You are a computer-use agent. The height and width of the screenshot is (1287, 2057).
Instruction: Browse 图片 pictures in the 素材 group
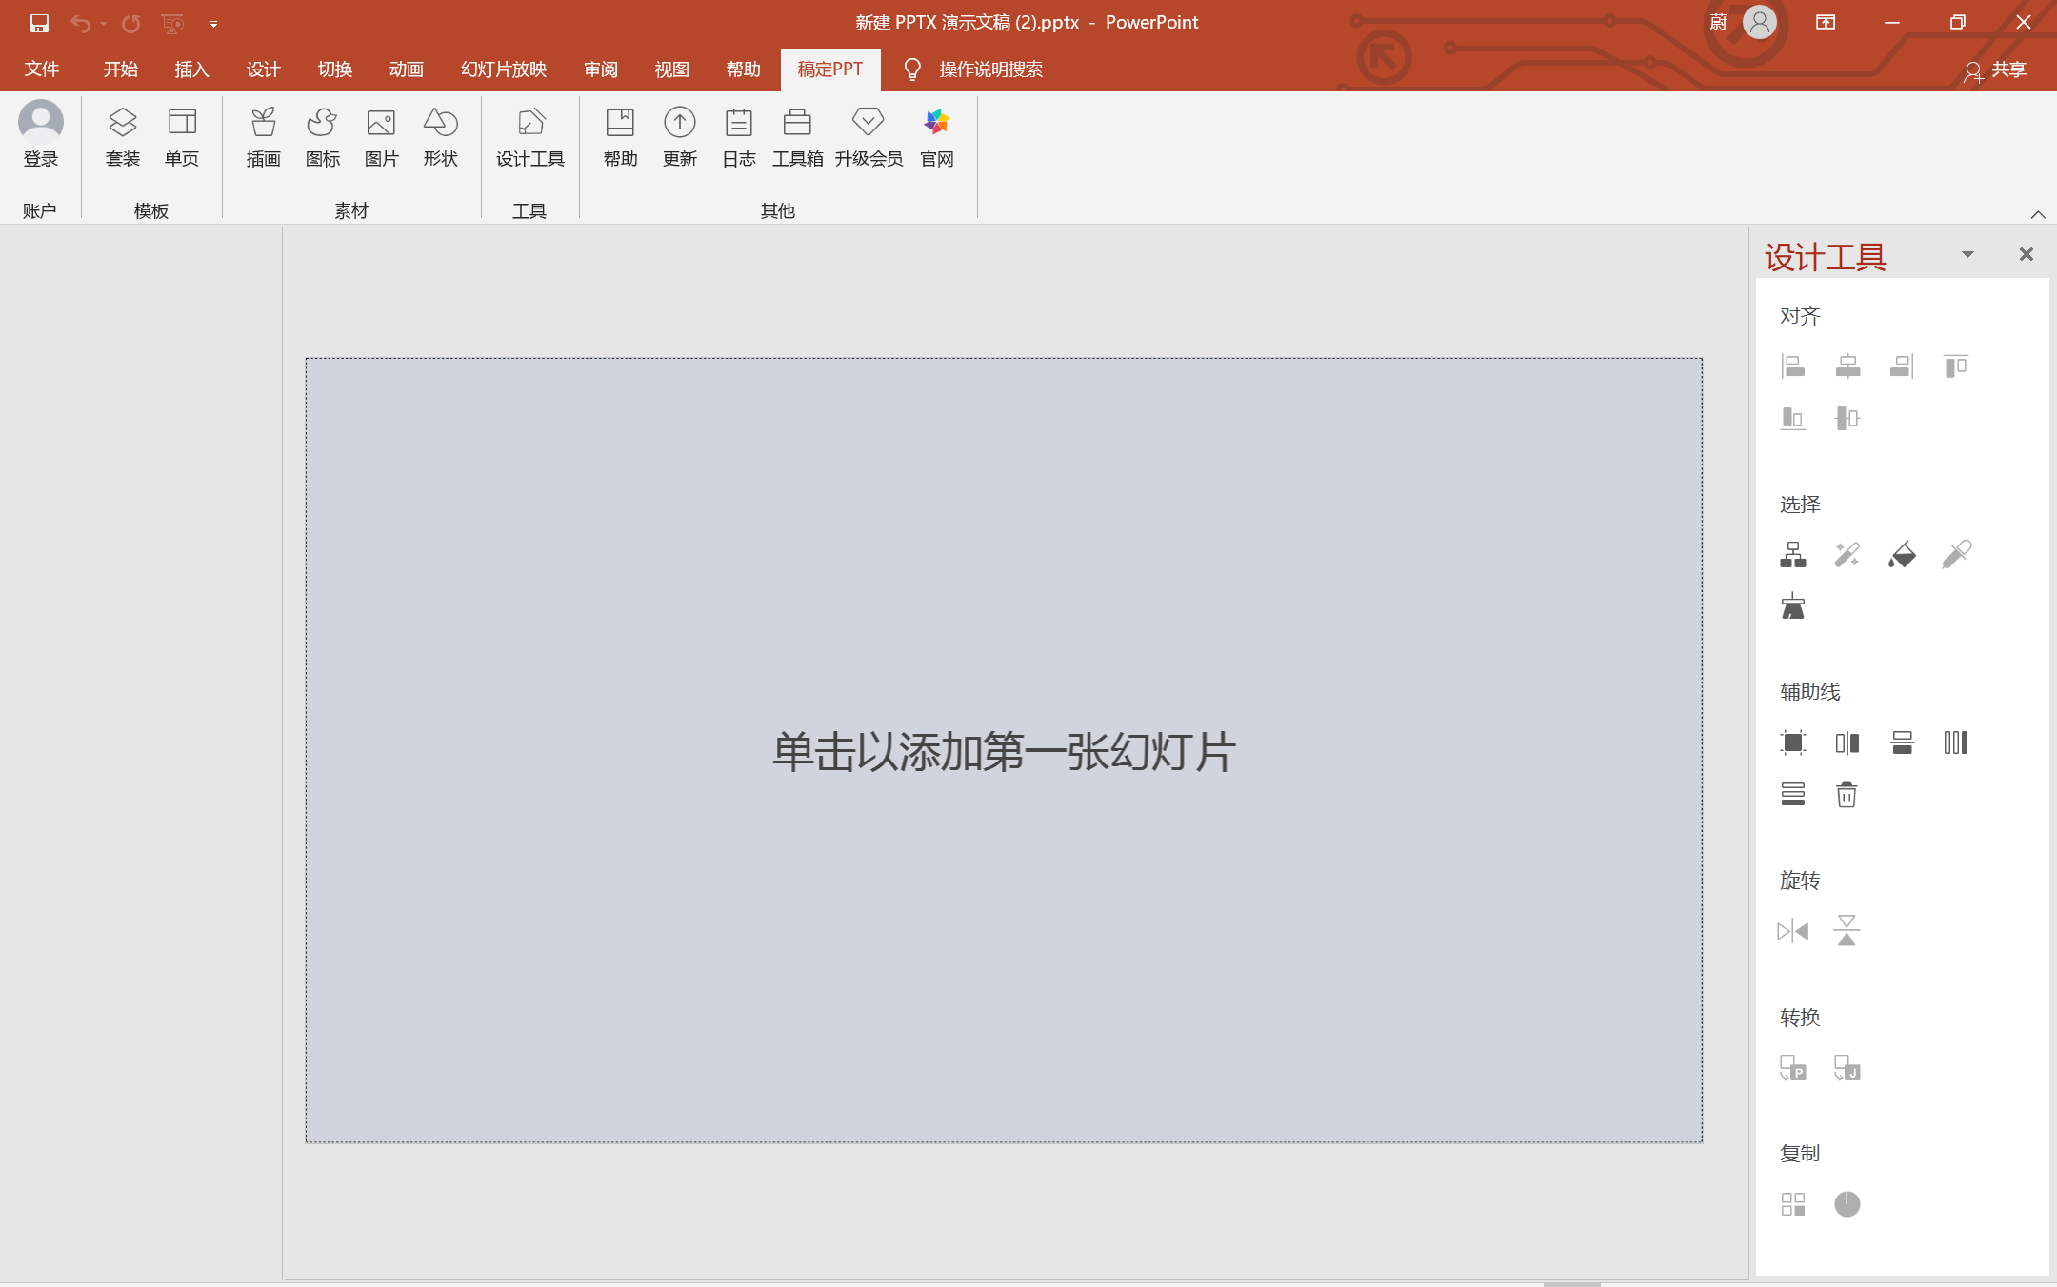tap(381, 138)
